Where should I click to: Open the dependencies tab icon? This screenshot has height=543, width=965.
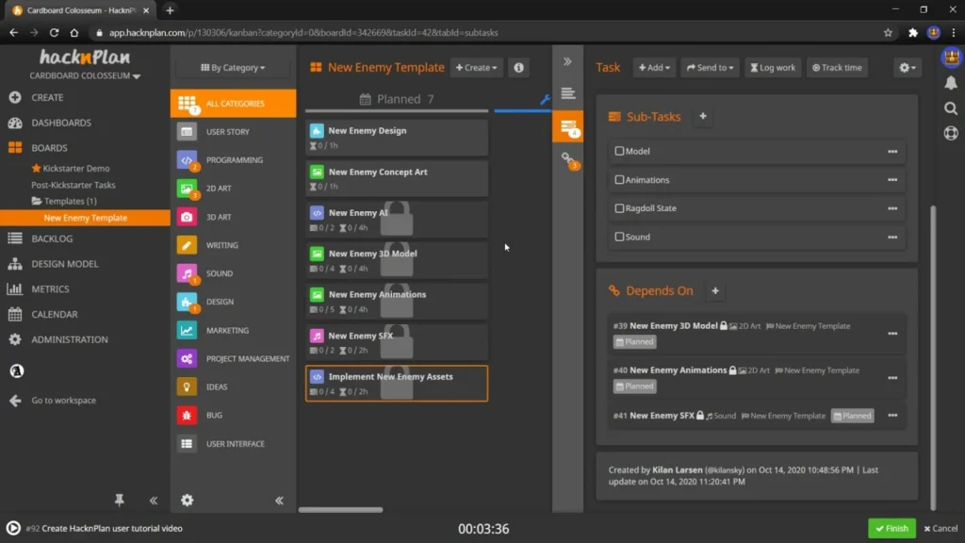click(567, 159)
